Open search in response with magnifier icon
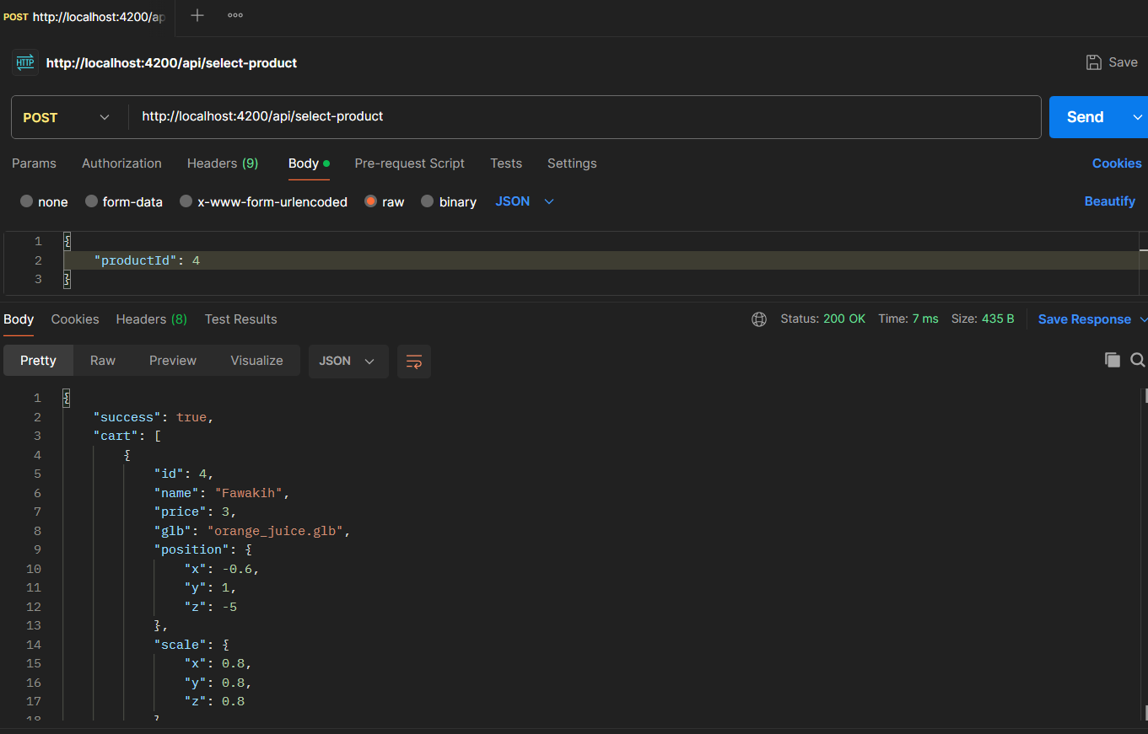 point(1137,360)
